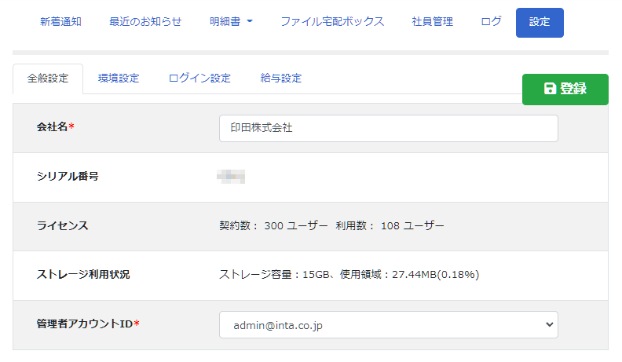
Task: Select the 全般設定 tab
Action: pos(48,79)
